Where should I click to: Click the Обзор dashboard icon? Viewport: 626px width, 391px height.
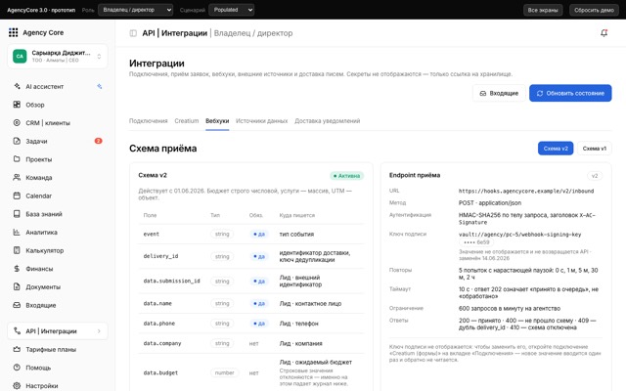point(17,105)
